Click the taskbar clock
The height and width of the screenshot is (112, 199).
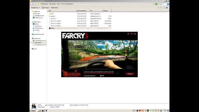(165, 111)
